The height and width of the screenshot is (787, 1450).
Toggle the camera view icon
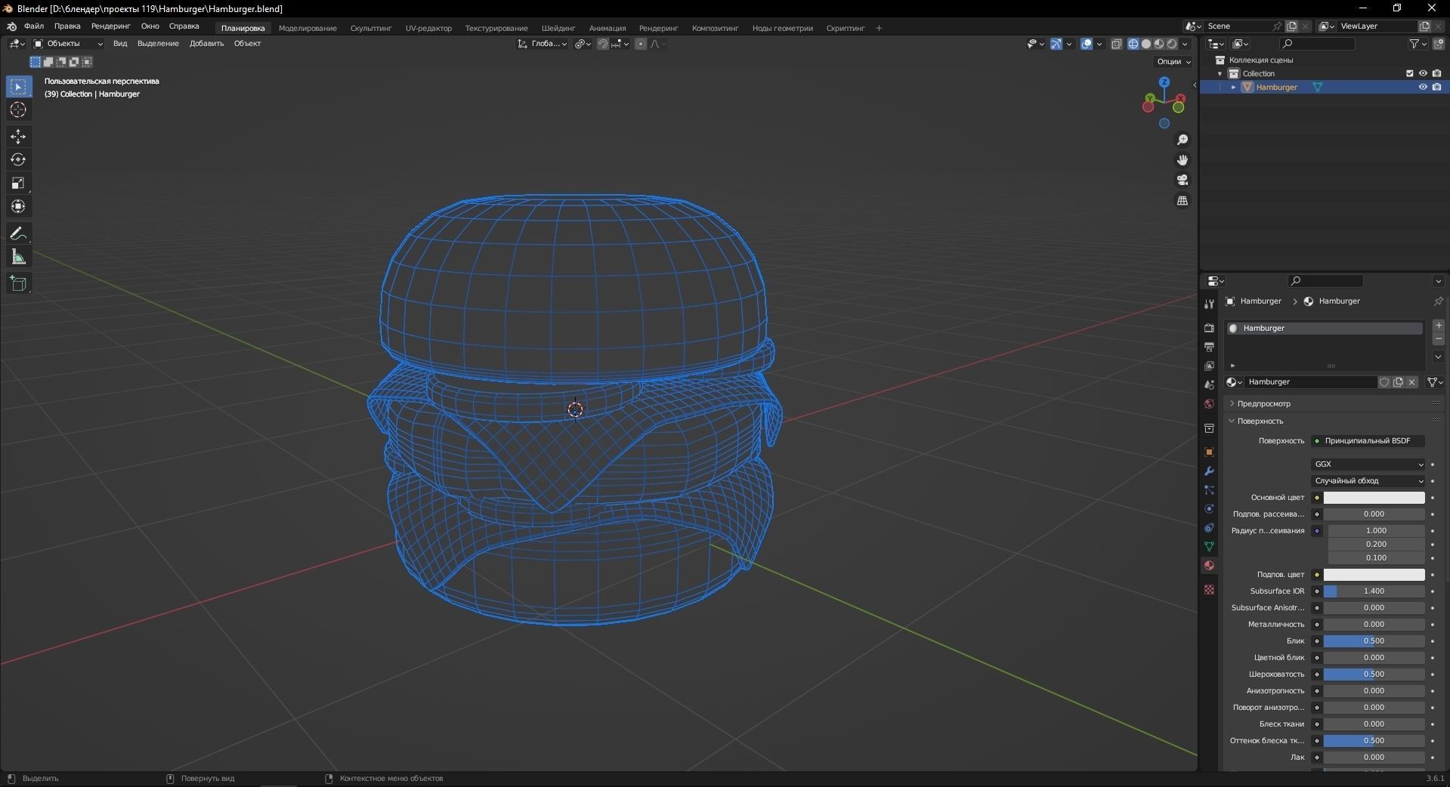point(1183,181)
